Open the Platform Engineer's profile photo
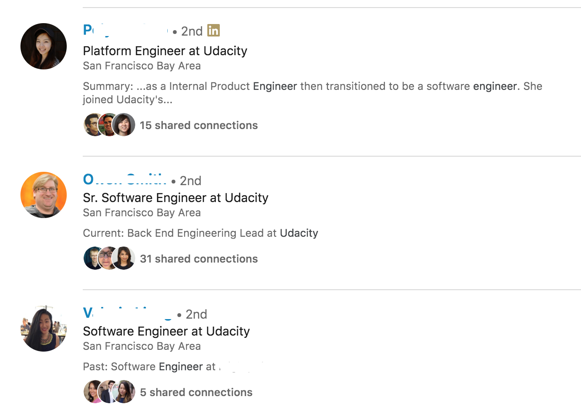Image resolution: width=581 pixels, height=413 pixels. tap(43, 46)
